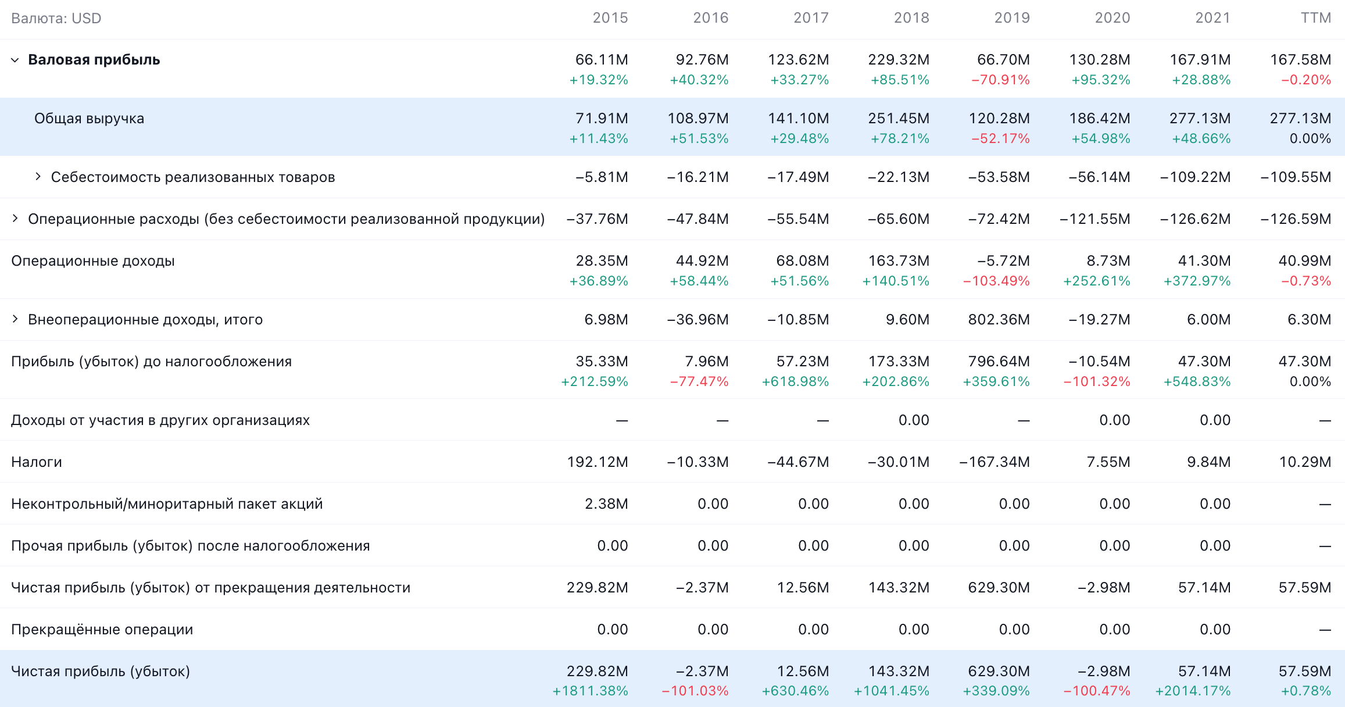Click the +618.98% pretax change
Screen dimensions: 1345x707
796,382
